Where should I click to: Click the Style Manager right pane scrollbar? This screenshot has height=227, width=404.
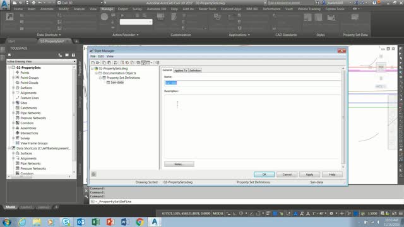point(343,117)
